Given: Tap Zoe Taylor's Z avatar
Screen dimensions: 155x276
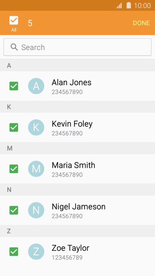Looking at the screenshot, I should 36,252.
